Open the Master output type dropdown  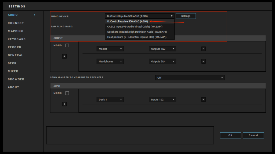(110, 49)
